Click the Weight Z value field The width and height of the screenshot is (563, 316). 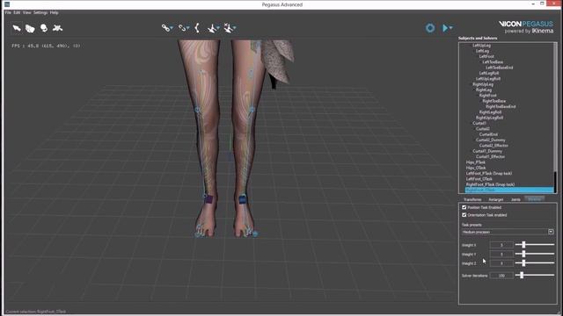click(x=501, y=263)
